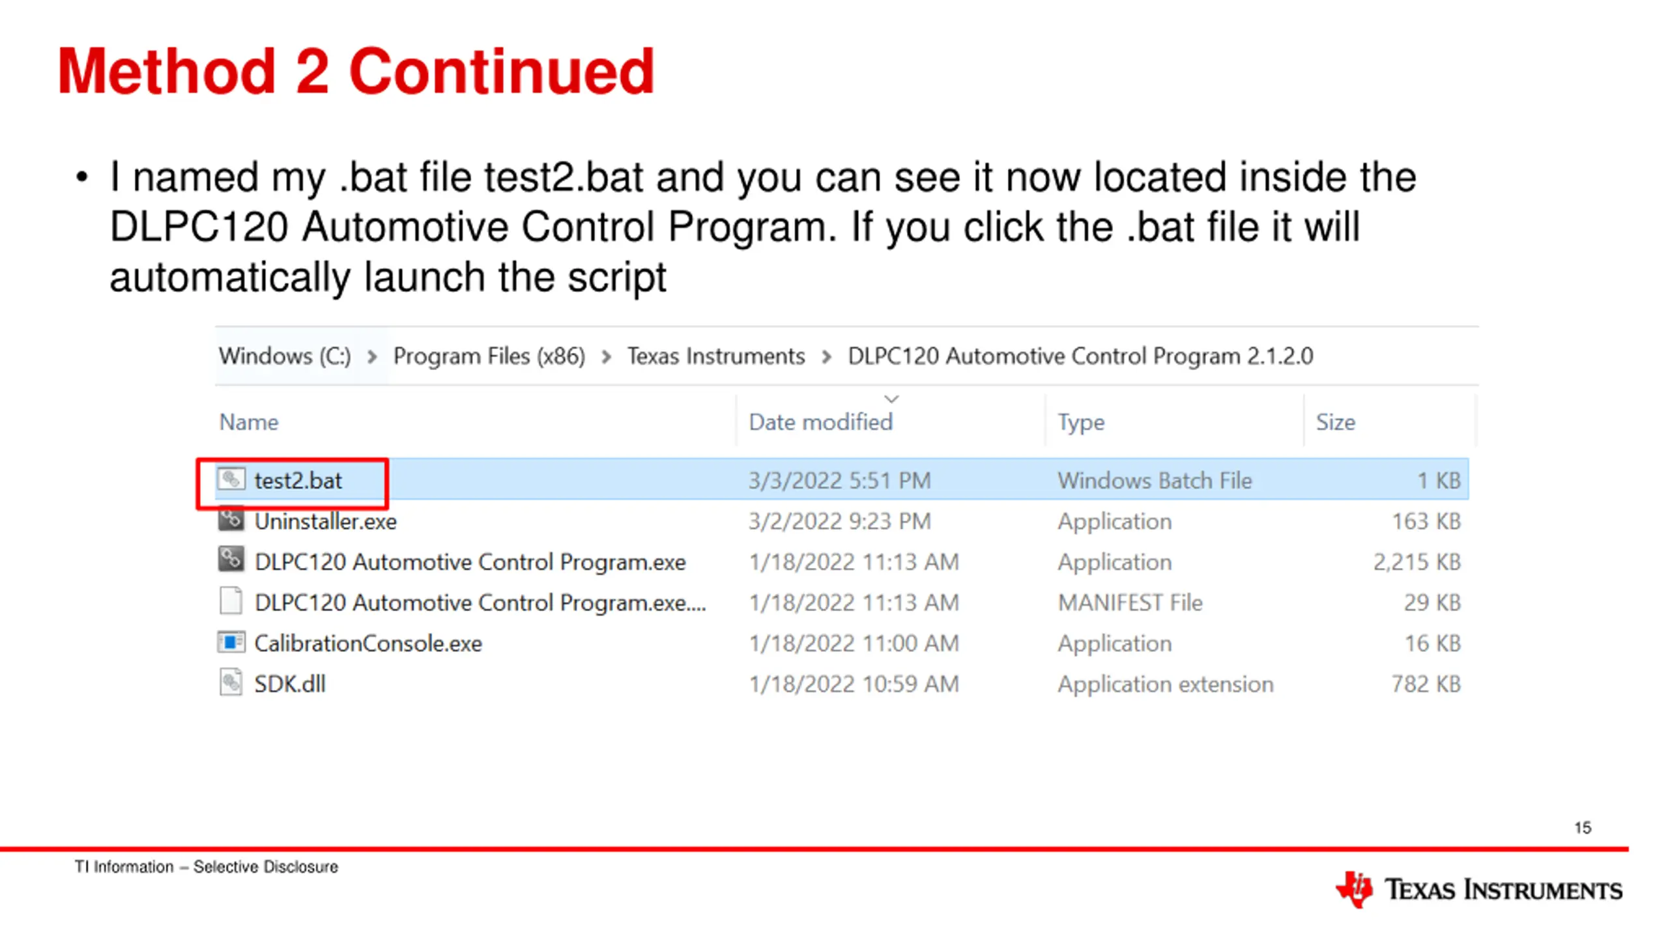The height and width of the screenshot is (938, 1668).
Task: Sort by the Name column header
Action: pyautogui.click(x=249, y=422)
